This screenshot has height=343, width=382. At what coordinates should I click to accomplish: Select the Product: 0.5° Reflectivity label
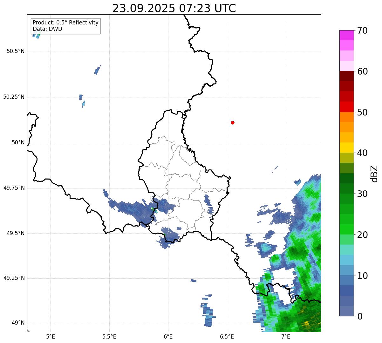click(66, 23)
